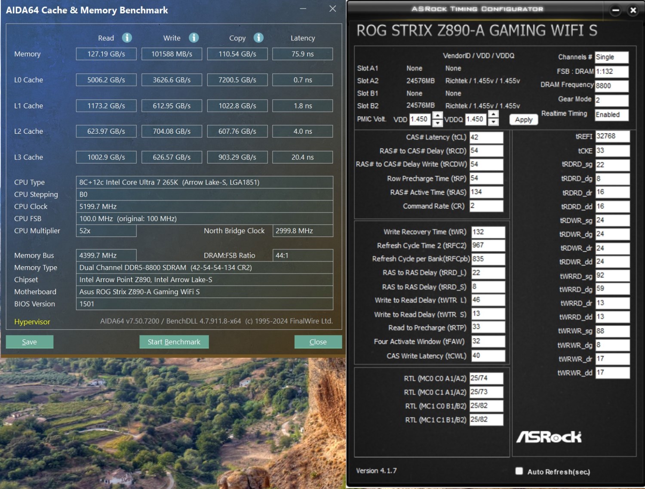This screenshot has height=489, width=645.
Task: Click the CPU Multiplier value 52x
Action: point(106,231)
